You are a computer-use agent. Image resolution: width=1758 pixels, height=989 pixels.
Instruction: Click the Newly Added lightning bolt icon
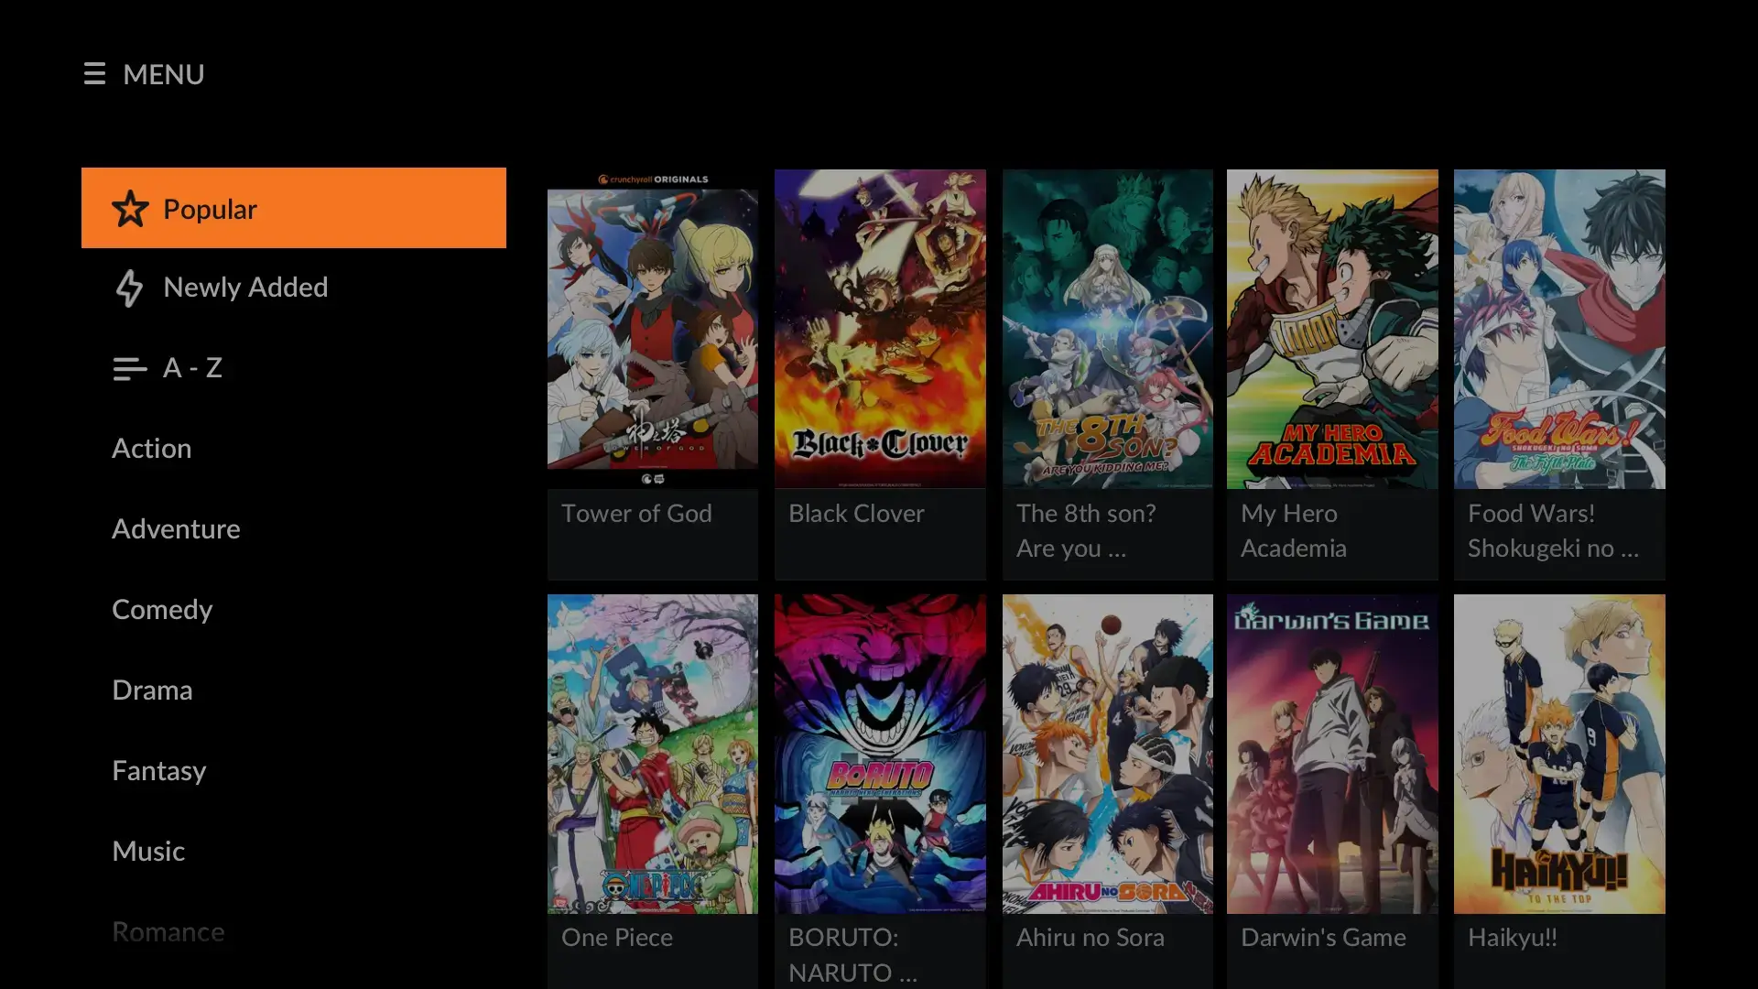[x=128, y=287]
